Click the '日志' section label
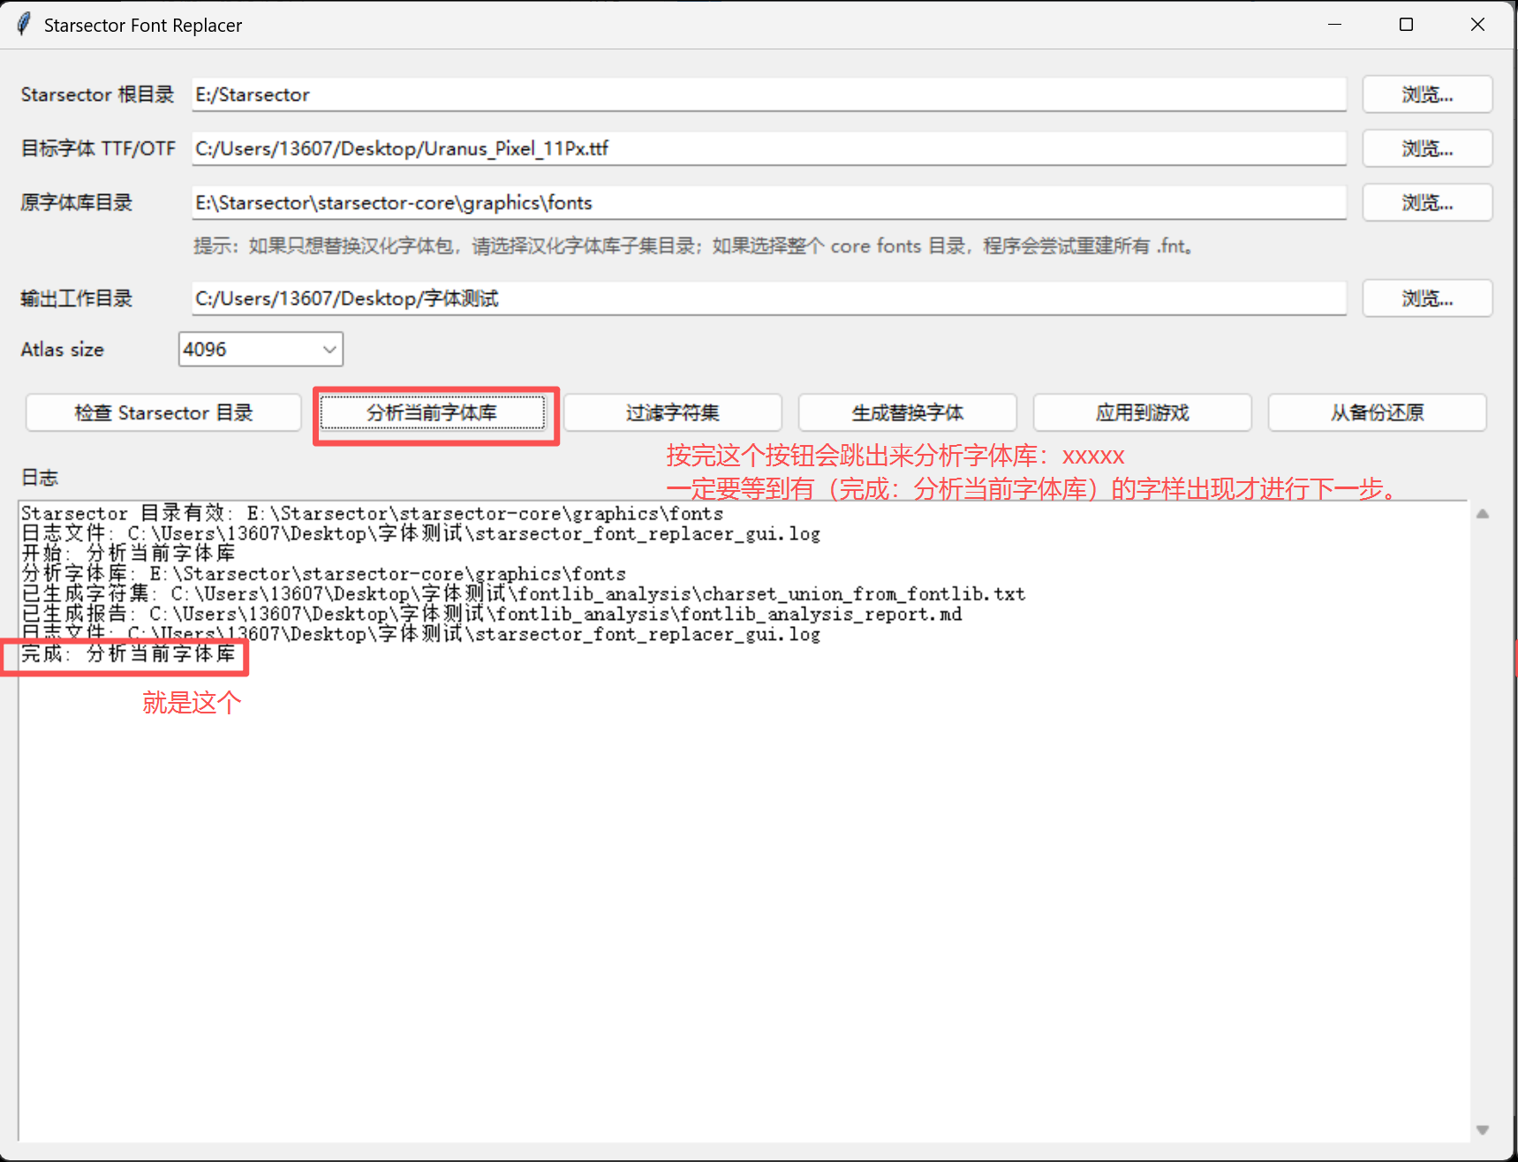 (x=40, y=478)
